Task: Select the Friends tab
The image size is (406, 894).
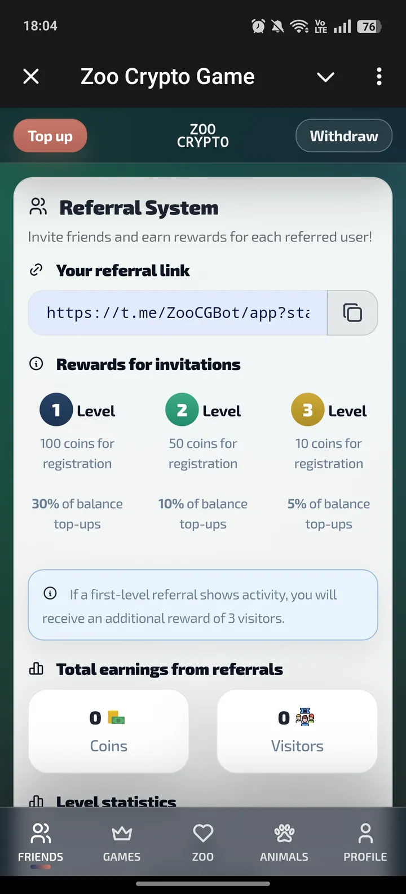Action: pyautogui.click(x=41, y=843)
